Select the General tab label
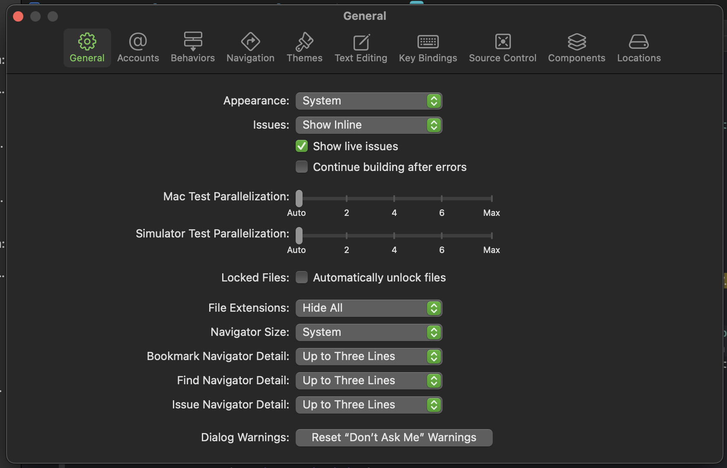727x468 pixels. 87,58
